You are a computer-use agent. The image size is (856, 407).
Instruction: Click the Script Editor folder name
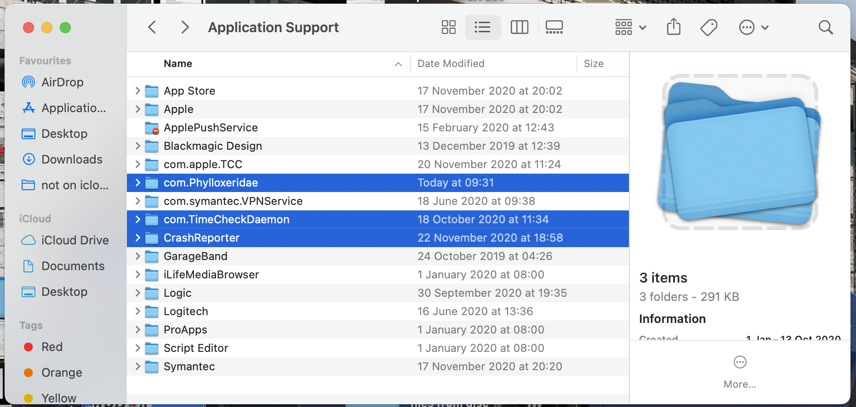[196, 348]
